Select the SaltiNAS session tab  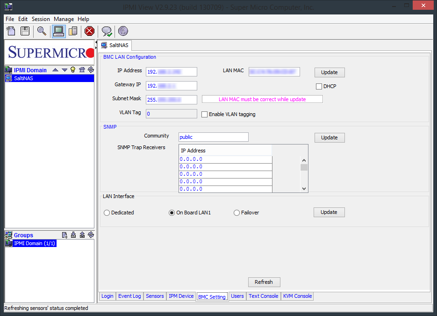115,45
